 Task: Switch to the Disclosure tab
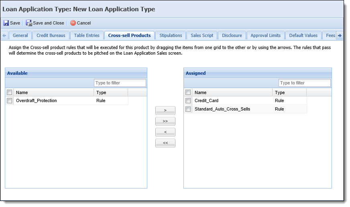pos(232,35)
